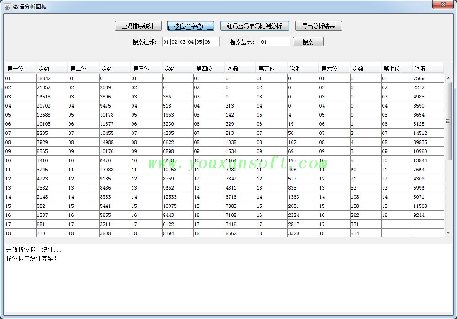Click cell with value 3896
457x319 pixels.
(x=115, y=97)
